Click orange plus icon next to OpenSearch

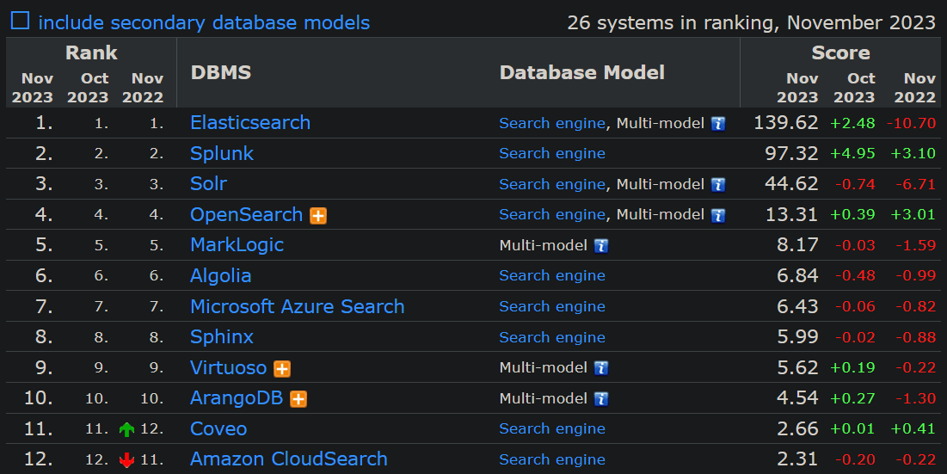click(x=318, y=216)
